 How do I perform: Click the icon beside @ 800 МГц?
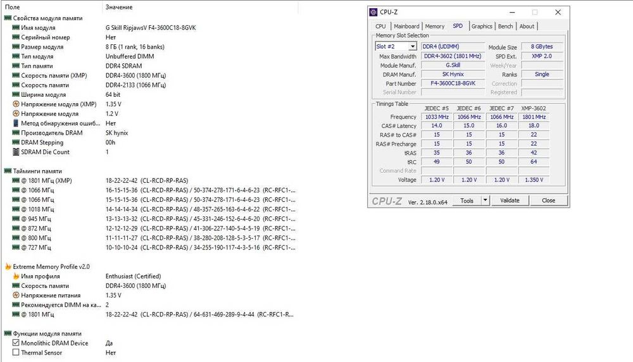pyautogui.click(x=16, y=238)
